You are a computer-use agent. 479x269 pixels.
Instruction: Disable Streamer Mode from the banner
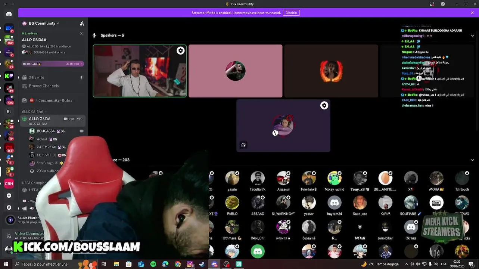[291, 13]
